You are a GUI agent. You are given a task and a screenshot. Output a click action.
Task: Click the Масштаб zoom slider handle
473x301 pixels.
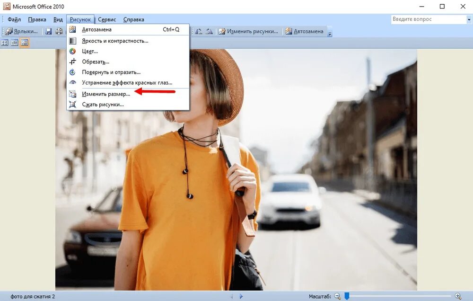tap(347, 296)
